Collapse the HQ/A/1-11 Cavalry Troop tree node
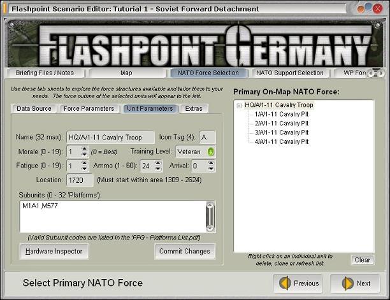This screenshot has height=300, width=390. coord(239,106)
